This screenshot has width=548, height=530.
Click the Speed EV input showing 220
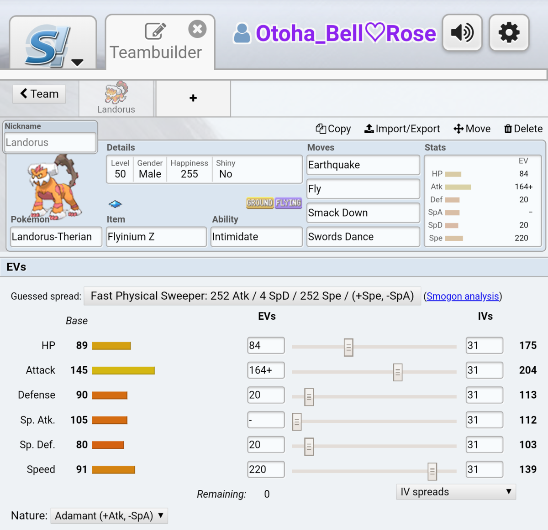pyautogui.click(x=266, y=469)
